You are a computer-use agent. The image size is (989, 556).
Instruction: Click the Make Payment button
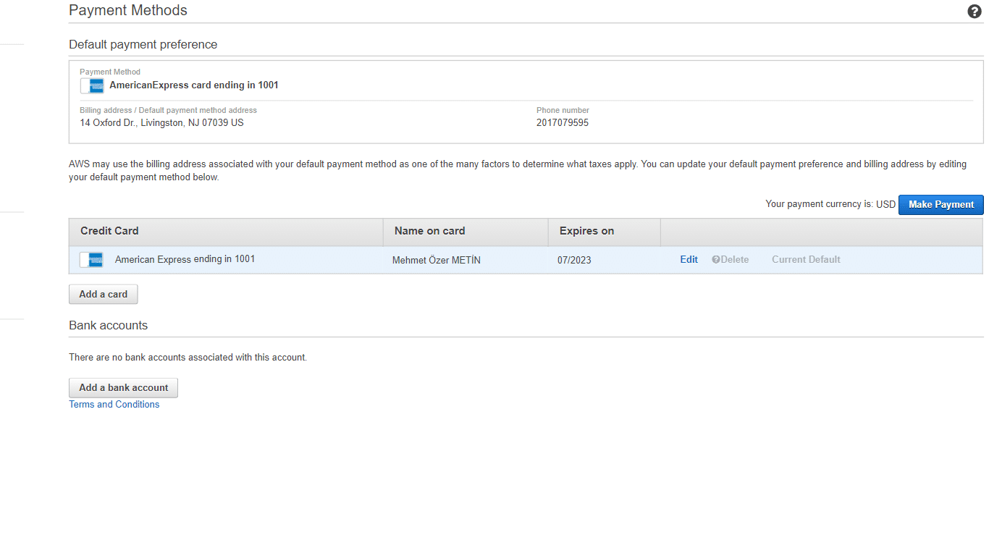940,204
